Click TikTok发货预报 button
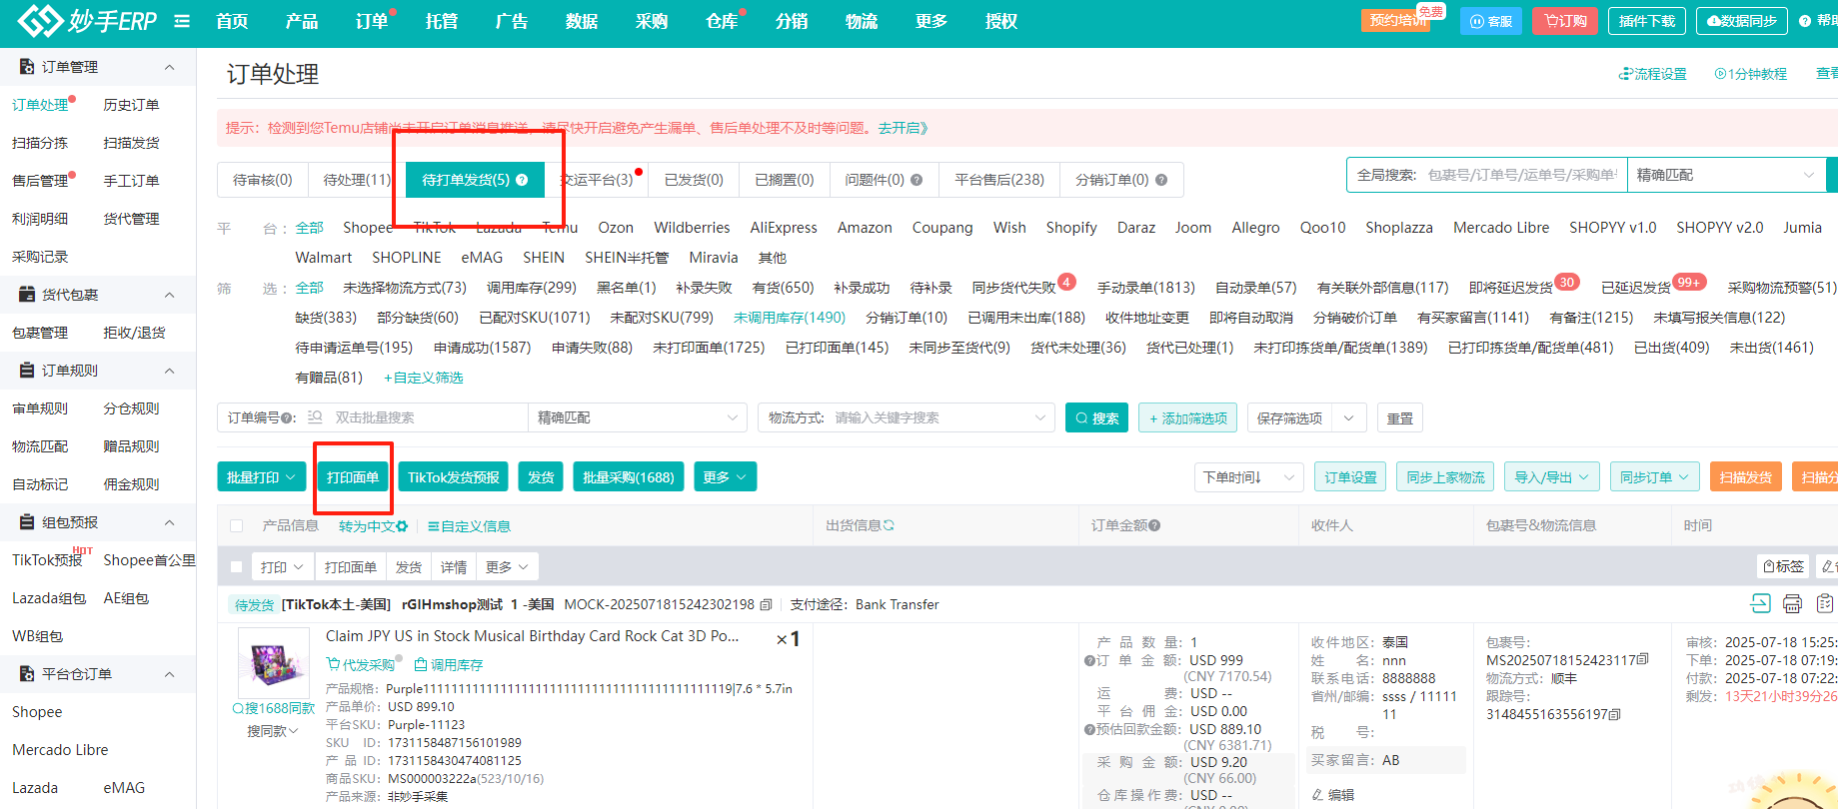 tap(454, 477)
